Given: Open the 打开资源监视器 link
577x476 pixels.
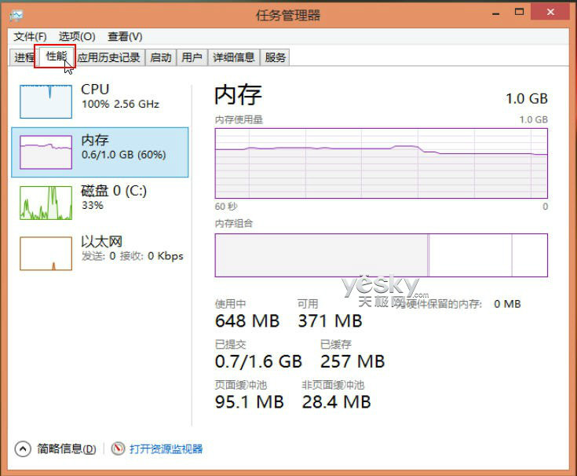Looking at the screenshot, I should [x=166, y=449].
